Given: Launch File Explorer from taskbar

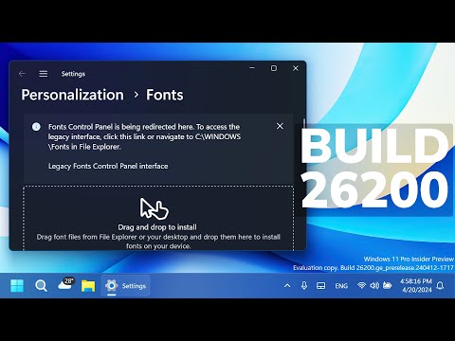Looking at the screenshot, I should pyautogui.click(x=88, y=286).
